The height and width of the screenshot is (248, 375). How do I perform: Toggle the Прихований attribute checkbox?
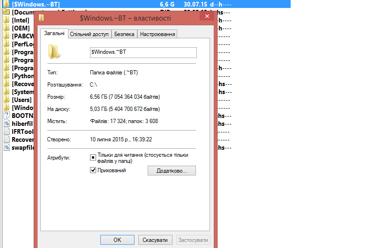click(93, 170)
